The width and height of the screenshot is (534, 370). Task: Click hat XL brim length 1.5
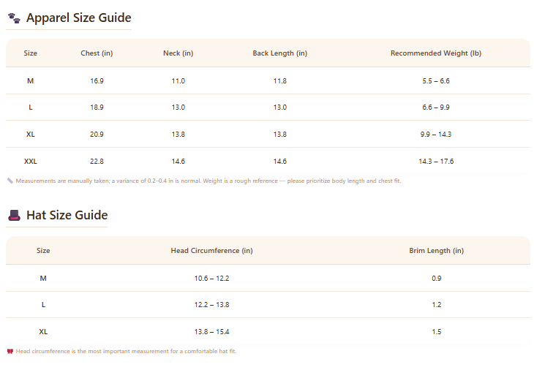437,332
